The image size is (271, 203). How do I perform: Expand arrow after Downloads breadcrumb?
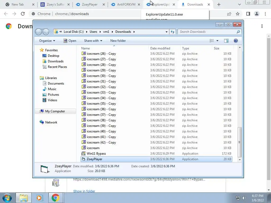tap(134, 32)
